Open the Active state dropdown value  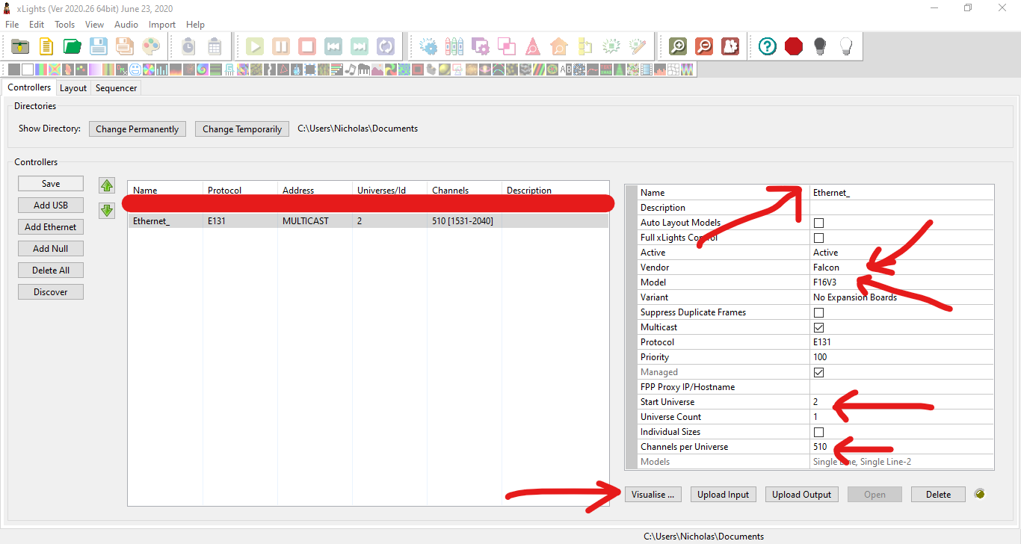click(901, 253)
